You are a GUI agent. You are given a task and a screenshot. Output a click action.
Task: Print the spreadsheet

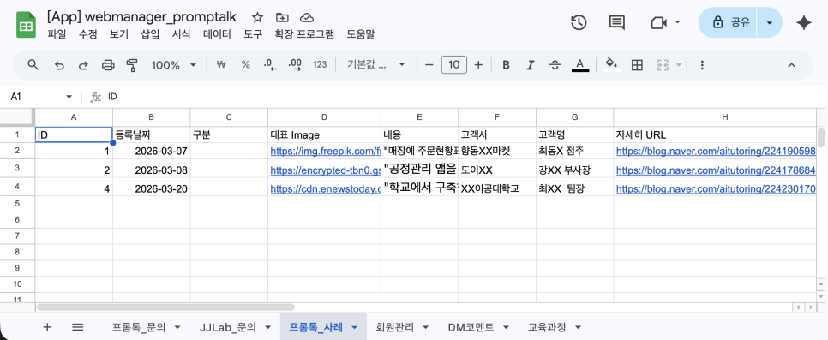(108, 65)
